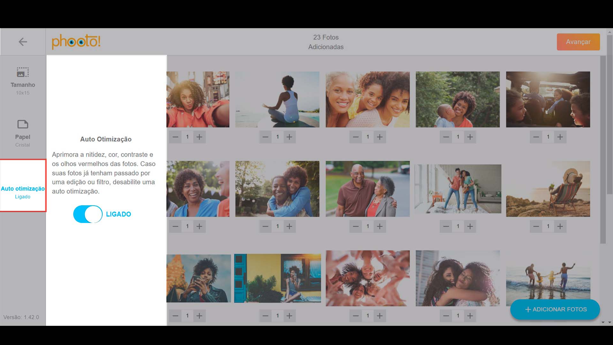Viewport: 613px width, 345px height.
Task: Increase quantity of meditating woman photo
Action: 289,137
